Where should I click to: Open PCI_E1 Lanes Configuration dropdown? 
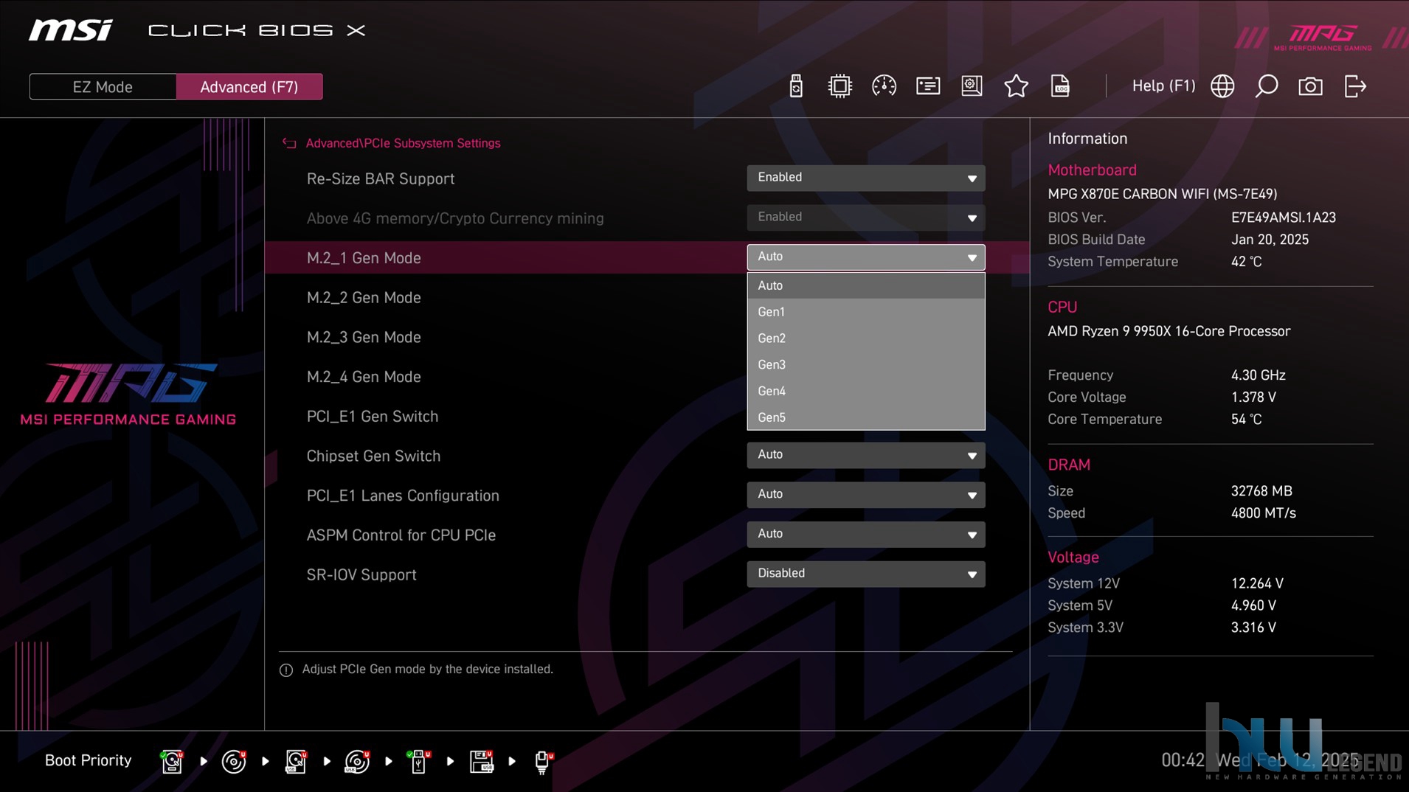coord(865,495)
